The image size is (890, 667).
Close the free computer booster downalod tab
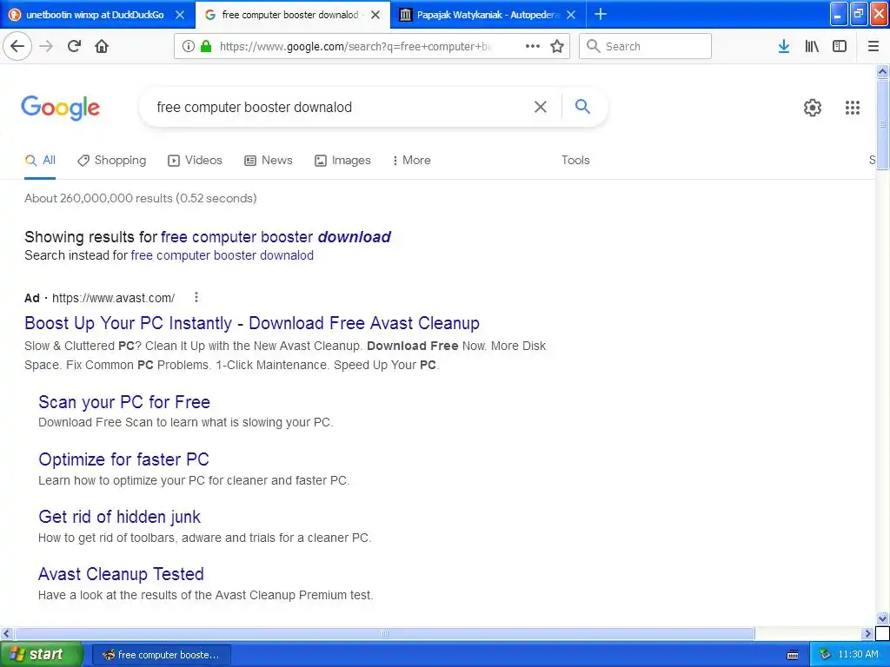click(375, 15)
